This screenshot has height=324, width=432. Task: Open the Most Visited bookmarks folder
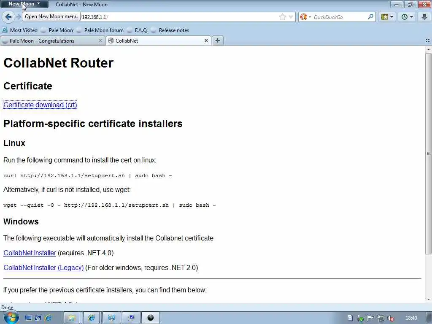coord(20,30)
